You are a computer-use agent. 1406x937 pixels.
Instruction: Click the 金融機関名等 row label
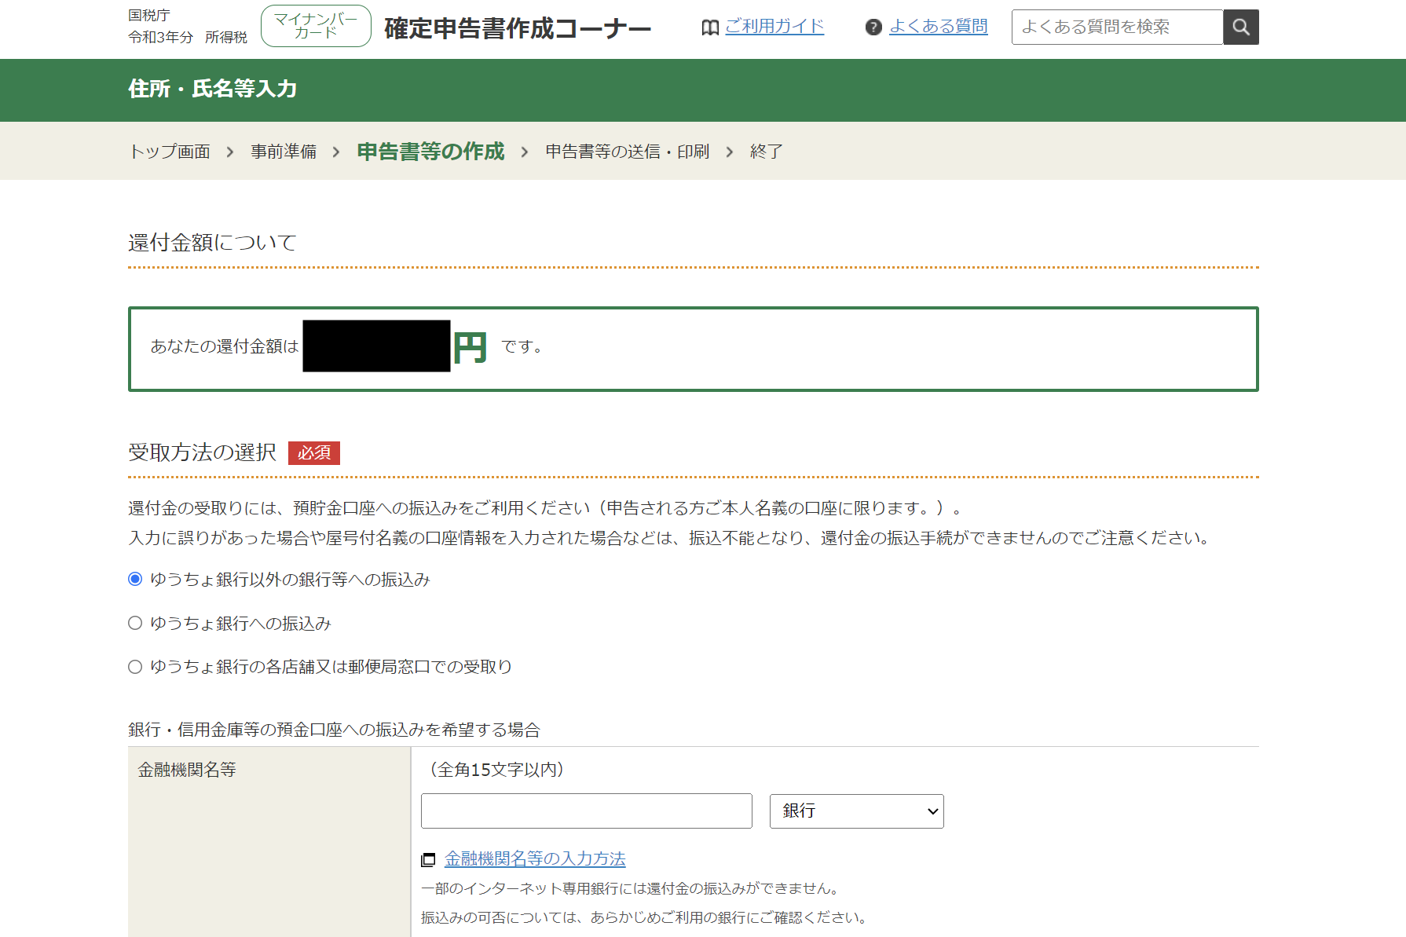click(187, 770)
